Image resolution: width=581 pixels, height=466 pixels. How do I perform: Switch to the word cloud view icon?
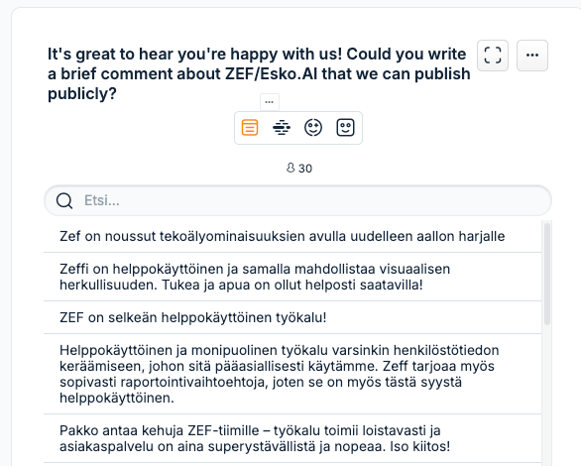point(282,128)
